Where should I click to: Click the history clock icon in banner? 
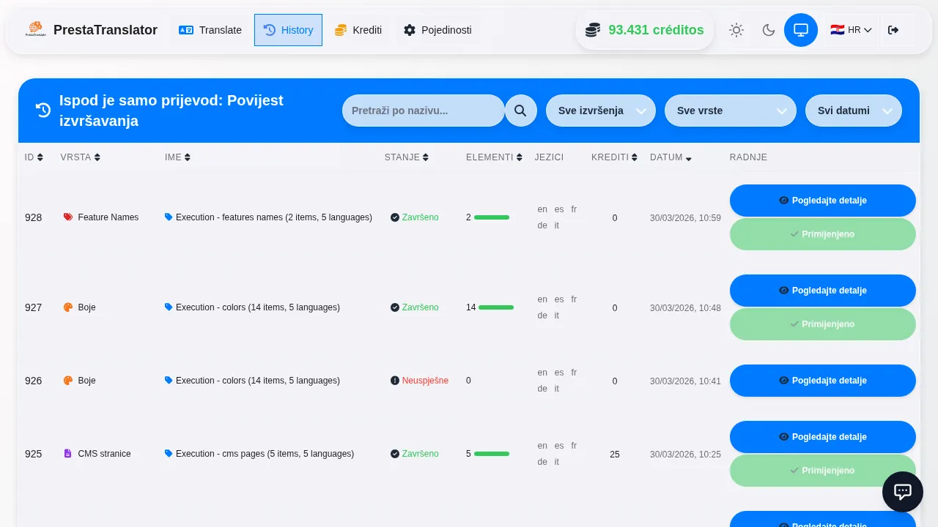pyautogui.click(x=43, y=111)
